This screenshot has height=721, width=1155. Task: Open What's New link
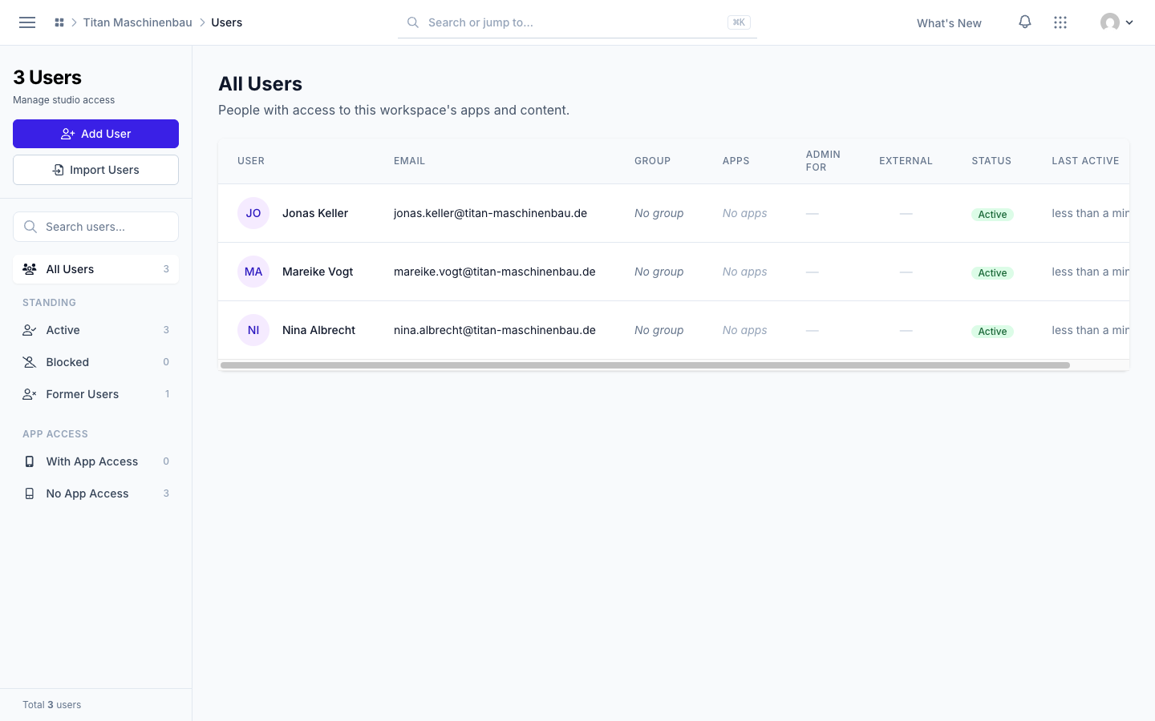coord(949,23)
